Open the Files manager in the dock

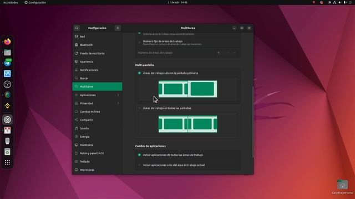(x=7, y=53)
